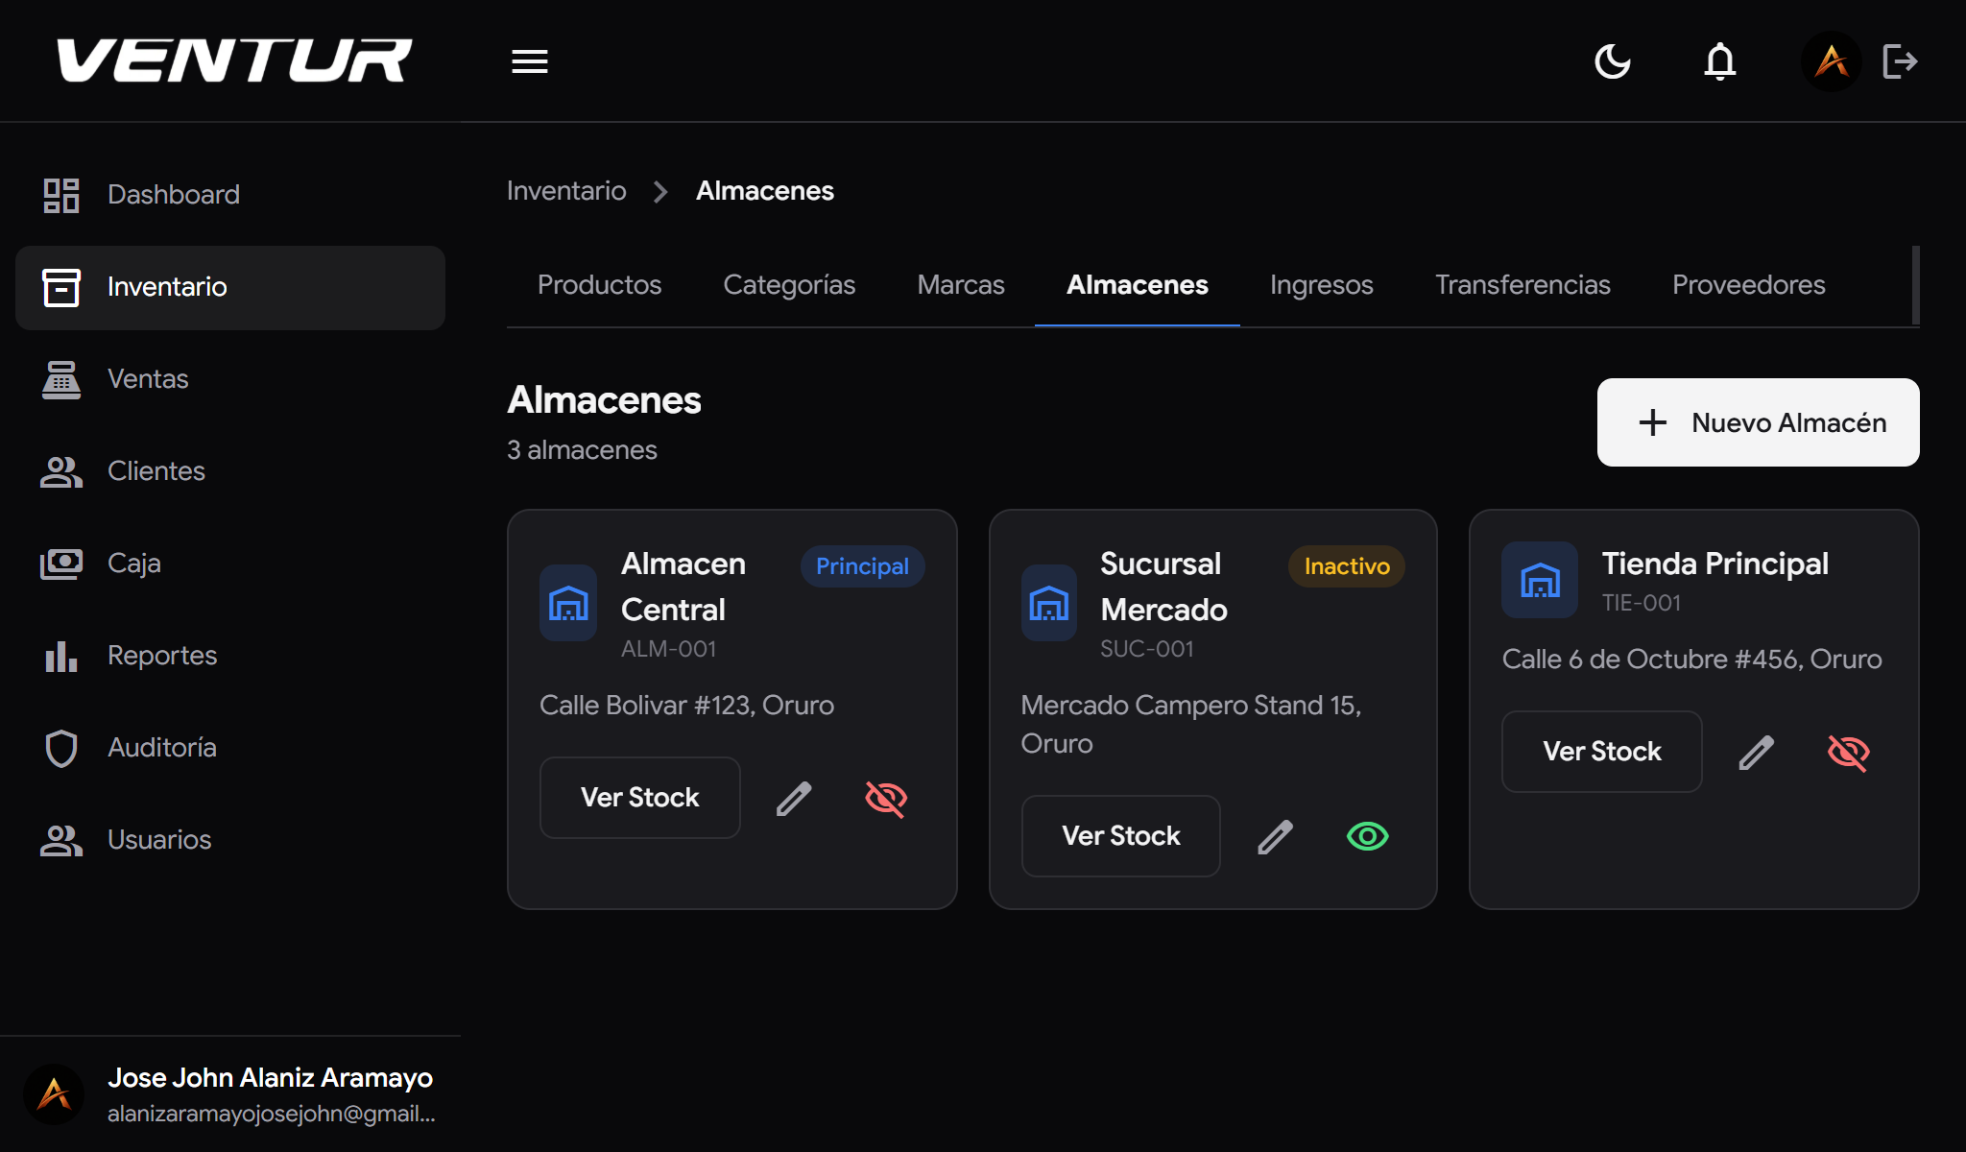Image resolution: width=1966 pixels, height=1152 pixels.
Task: Open the Reportes section
Action: tap(162, 656)
